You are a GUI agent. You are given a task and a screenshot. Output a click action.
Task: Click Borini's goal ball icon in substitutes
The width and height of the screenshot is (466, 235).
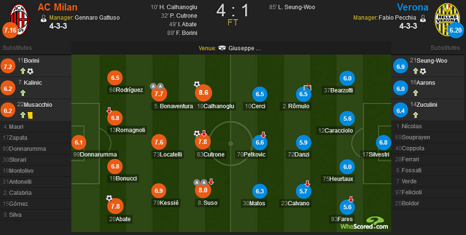30,71
